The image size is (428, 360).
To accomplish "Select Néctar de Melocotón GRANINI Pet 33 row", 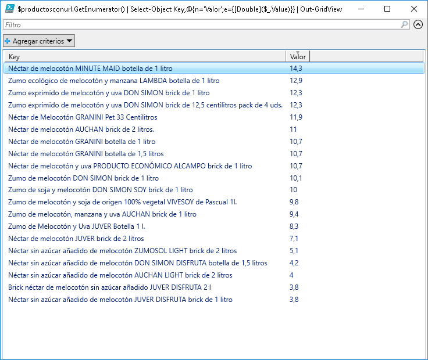I will click(82, 117).
